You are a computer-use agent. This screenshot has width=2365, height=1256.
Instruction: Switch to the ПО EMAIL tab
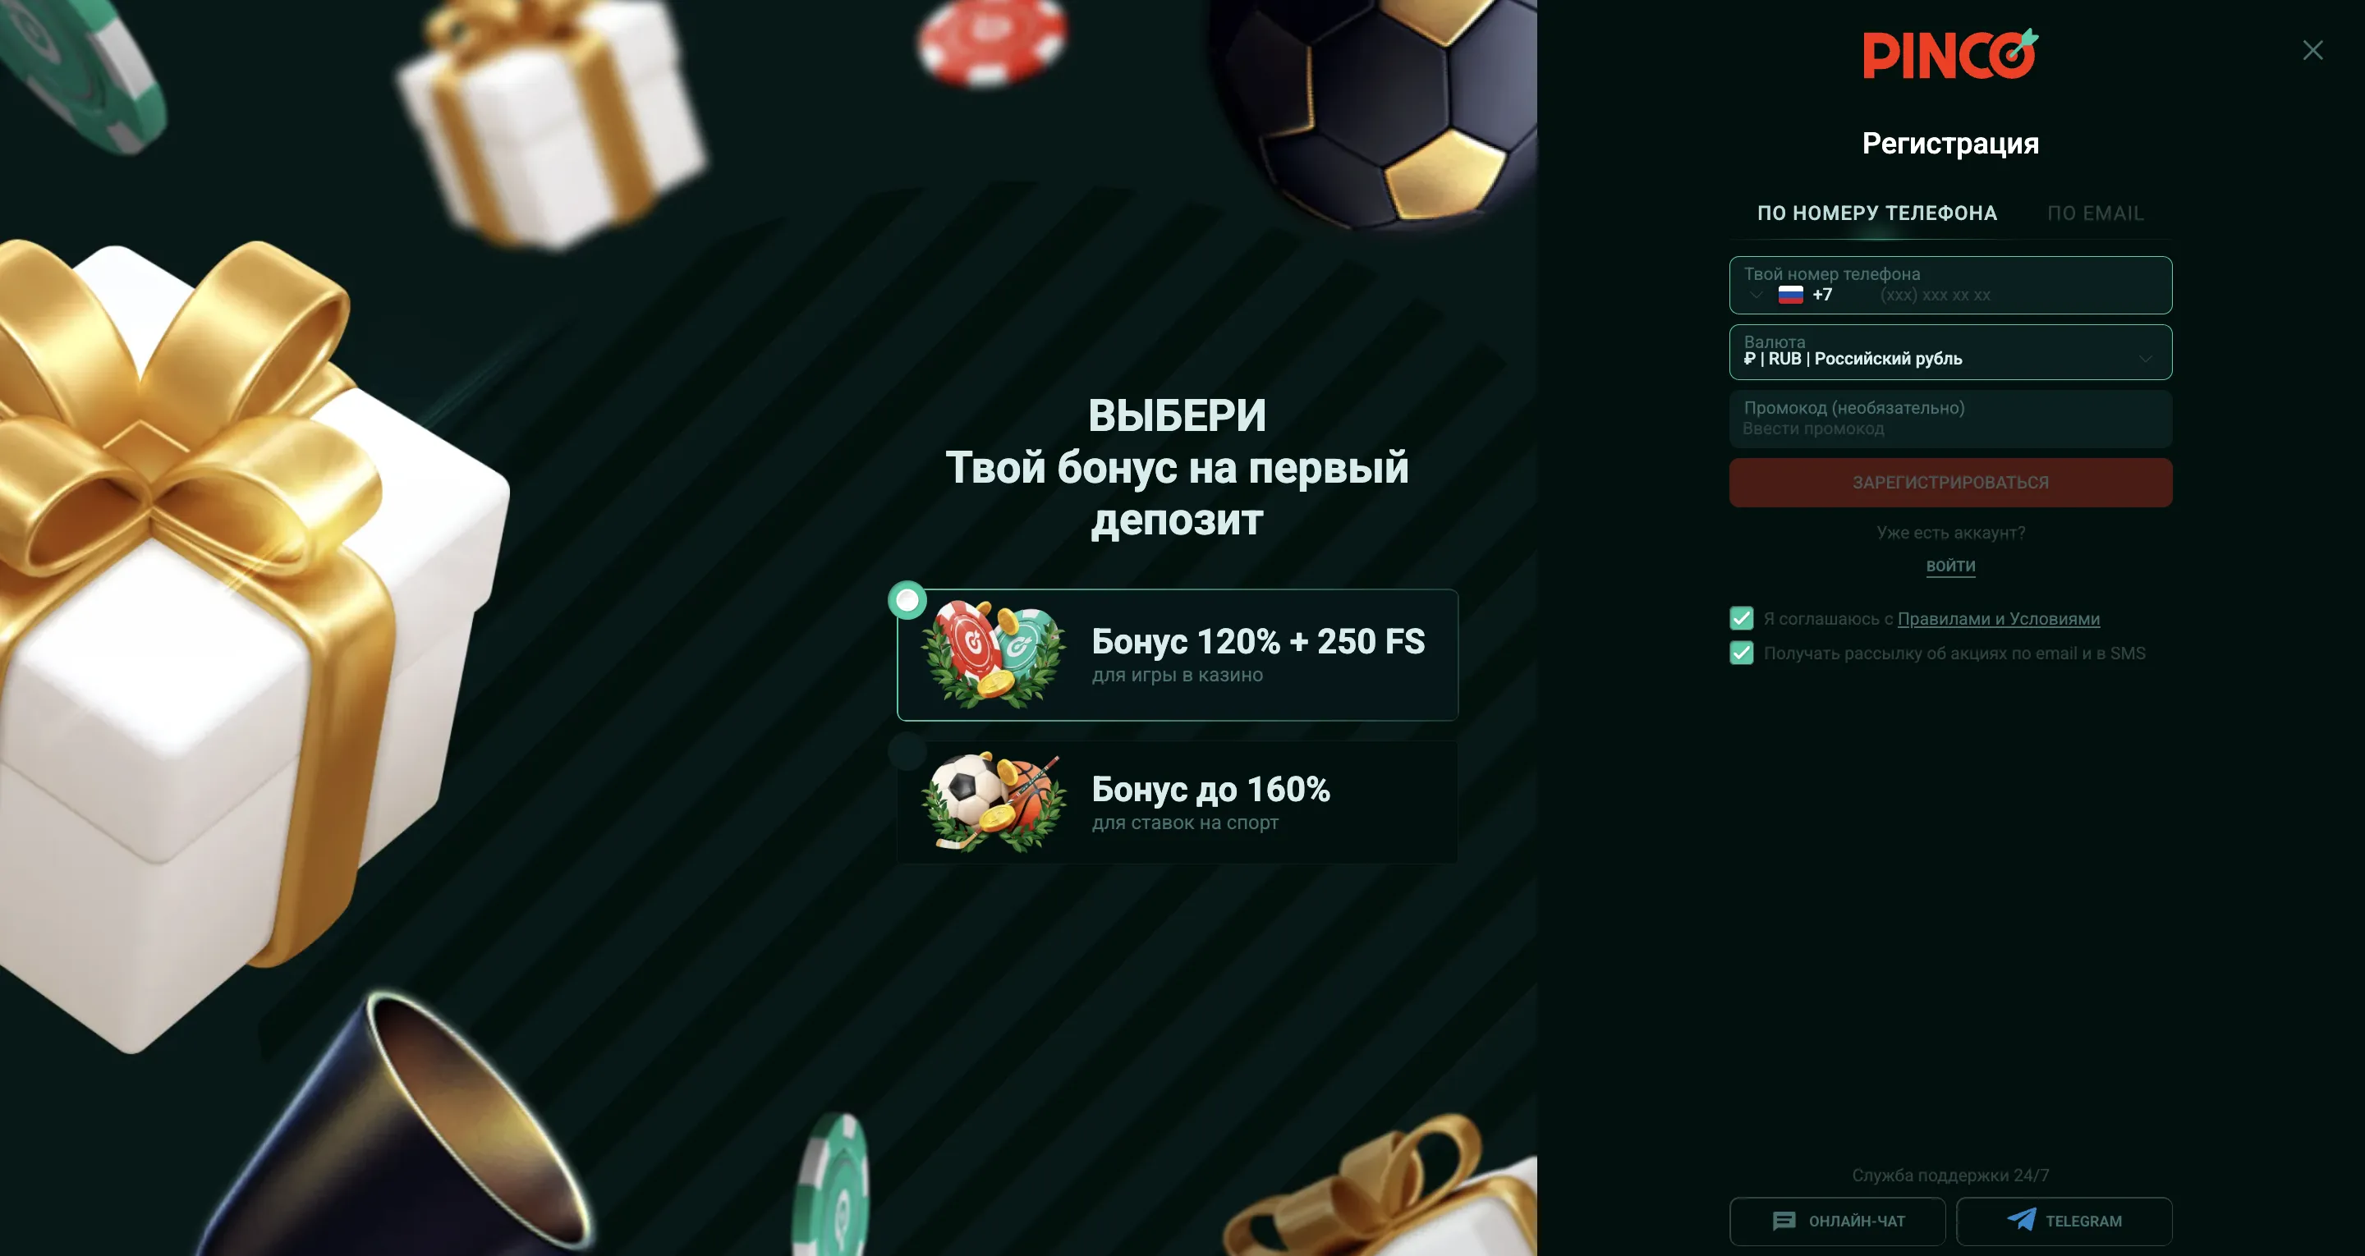(x=2095, y=213)
